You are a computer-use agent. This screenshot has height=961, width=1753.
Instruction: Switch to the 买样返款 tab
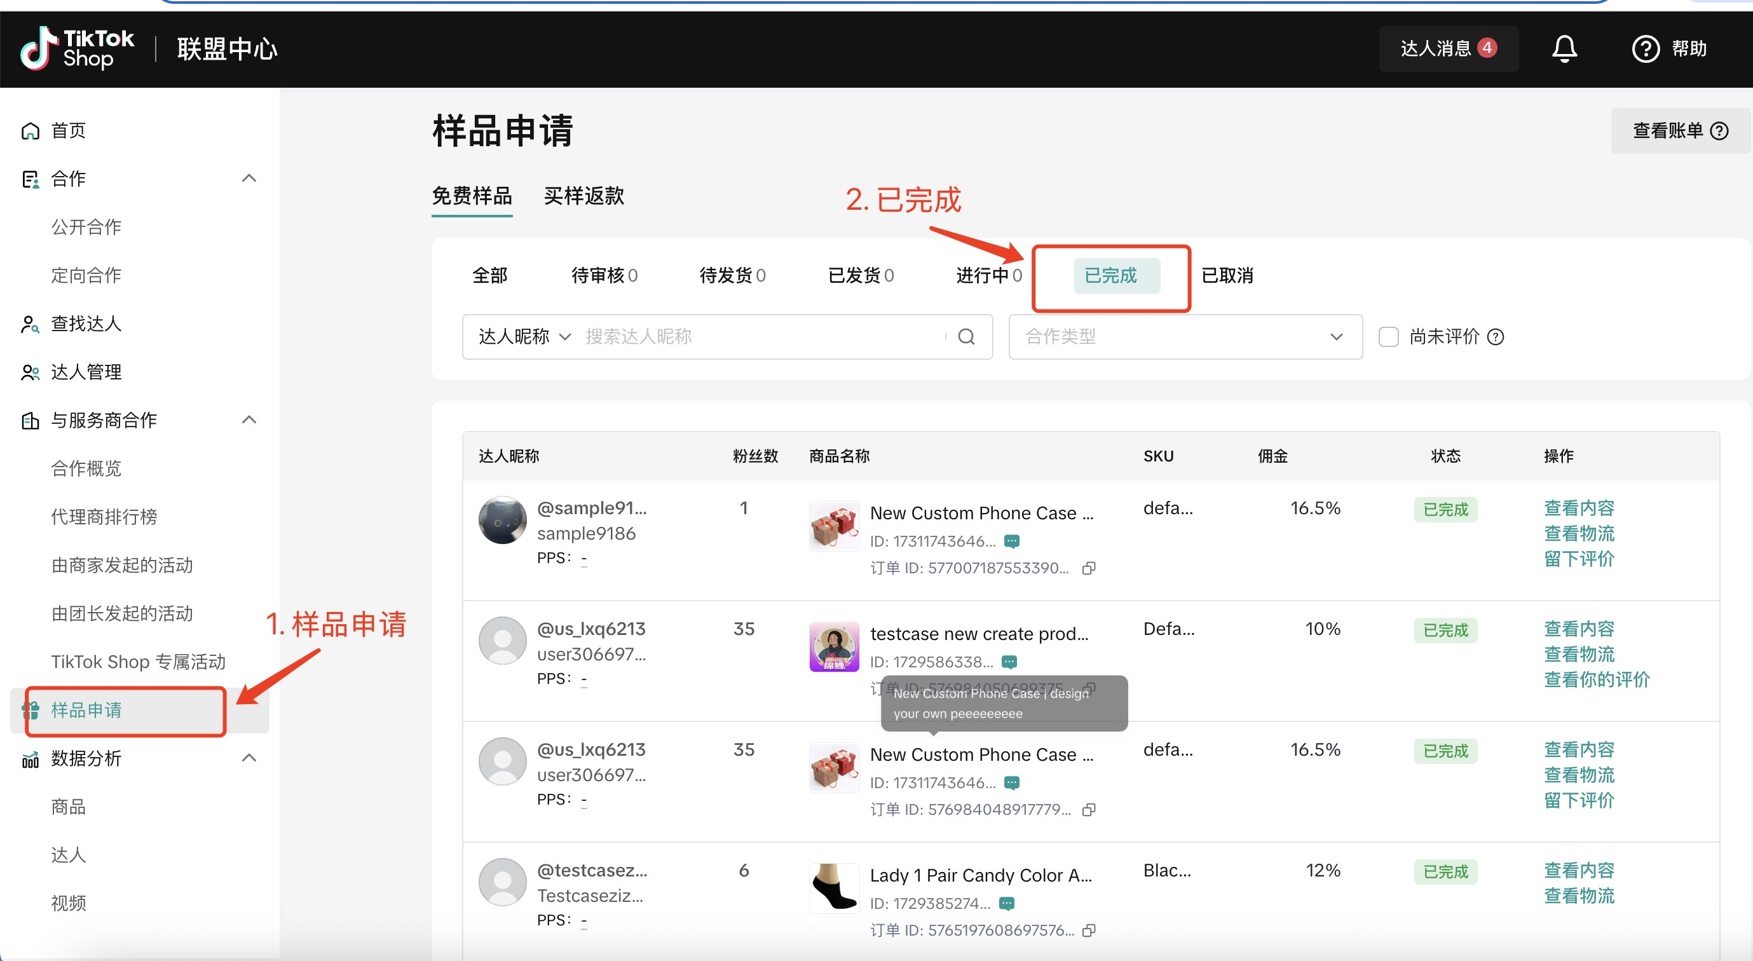(583, 196)
